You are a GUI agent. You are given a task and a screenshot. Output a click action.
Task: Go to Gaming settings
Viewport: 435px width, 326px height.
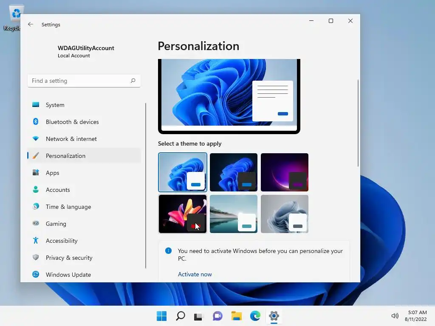tap(85, 224)
